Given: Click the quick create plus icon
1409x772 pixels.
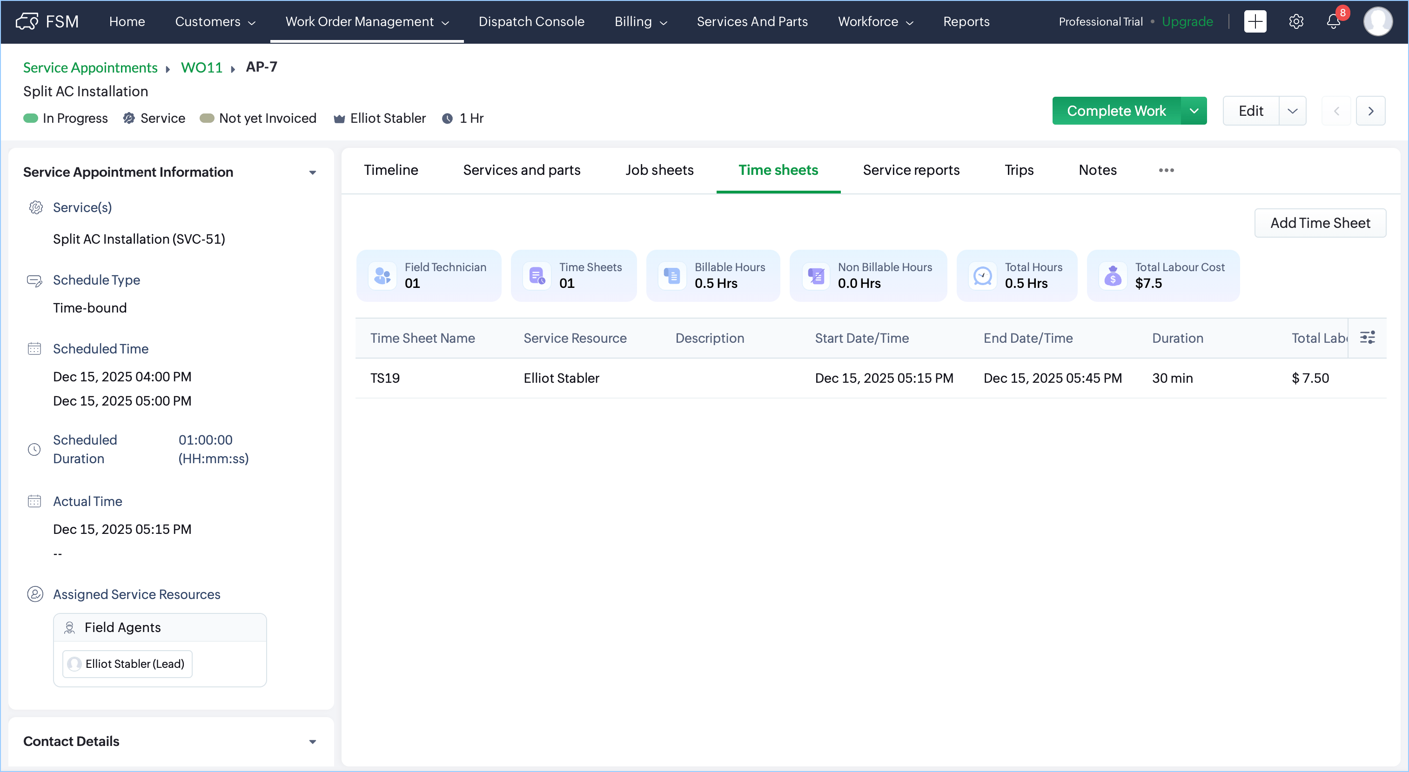Looking at the screenshot, I should (1255, 21).
